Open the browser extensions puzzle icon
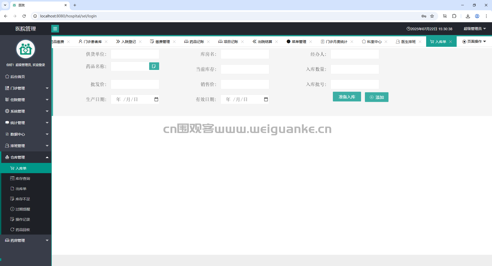 pos(454,16)
